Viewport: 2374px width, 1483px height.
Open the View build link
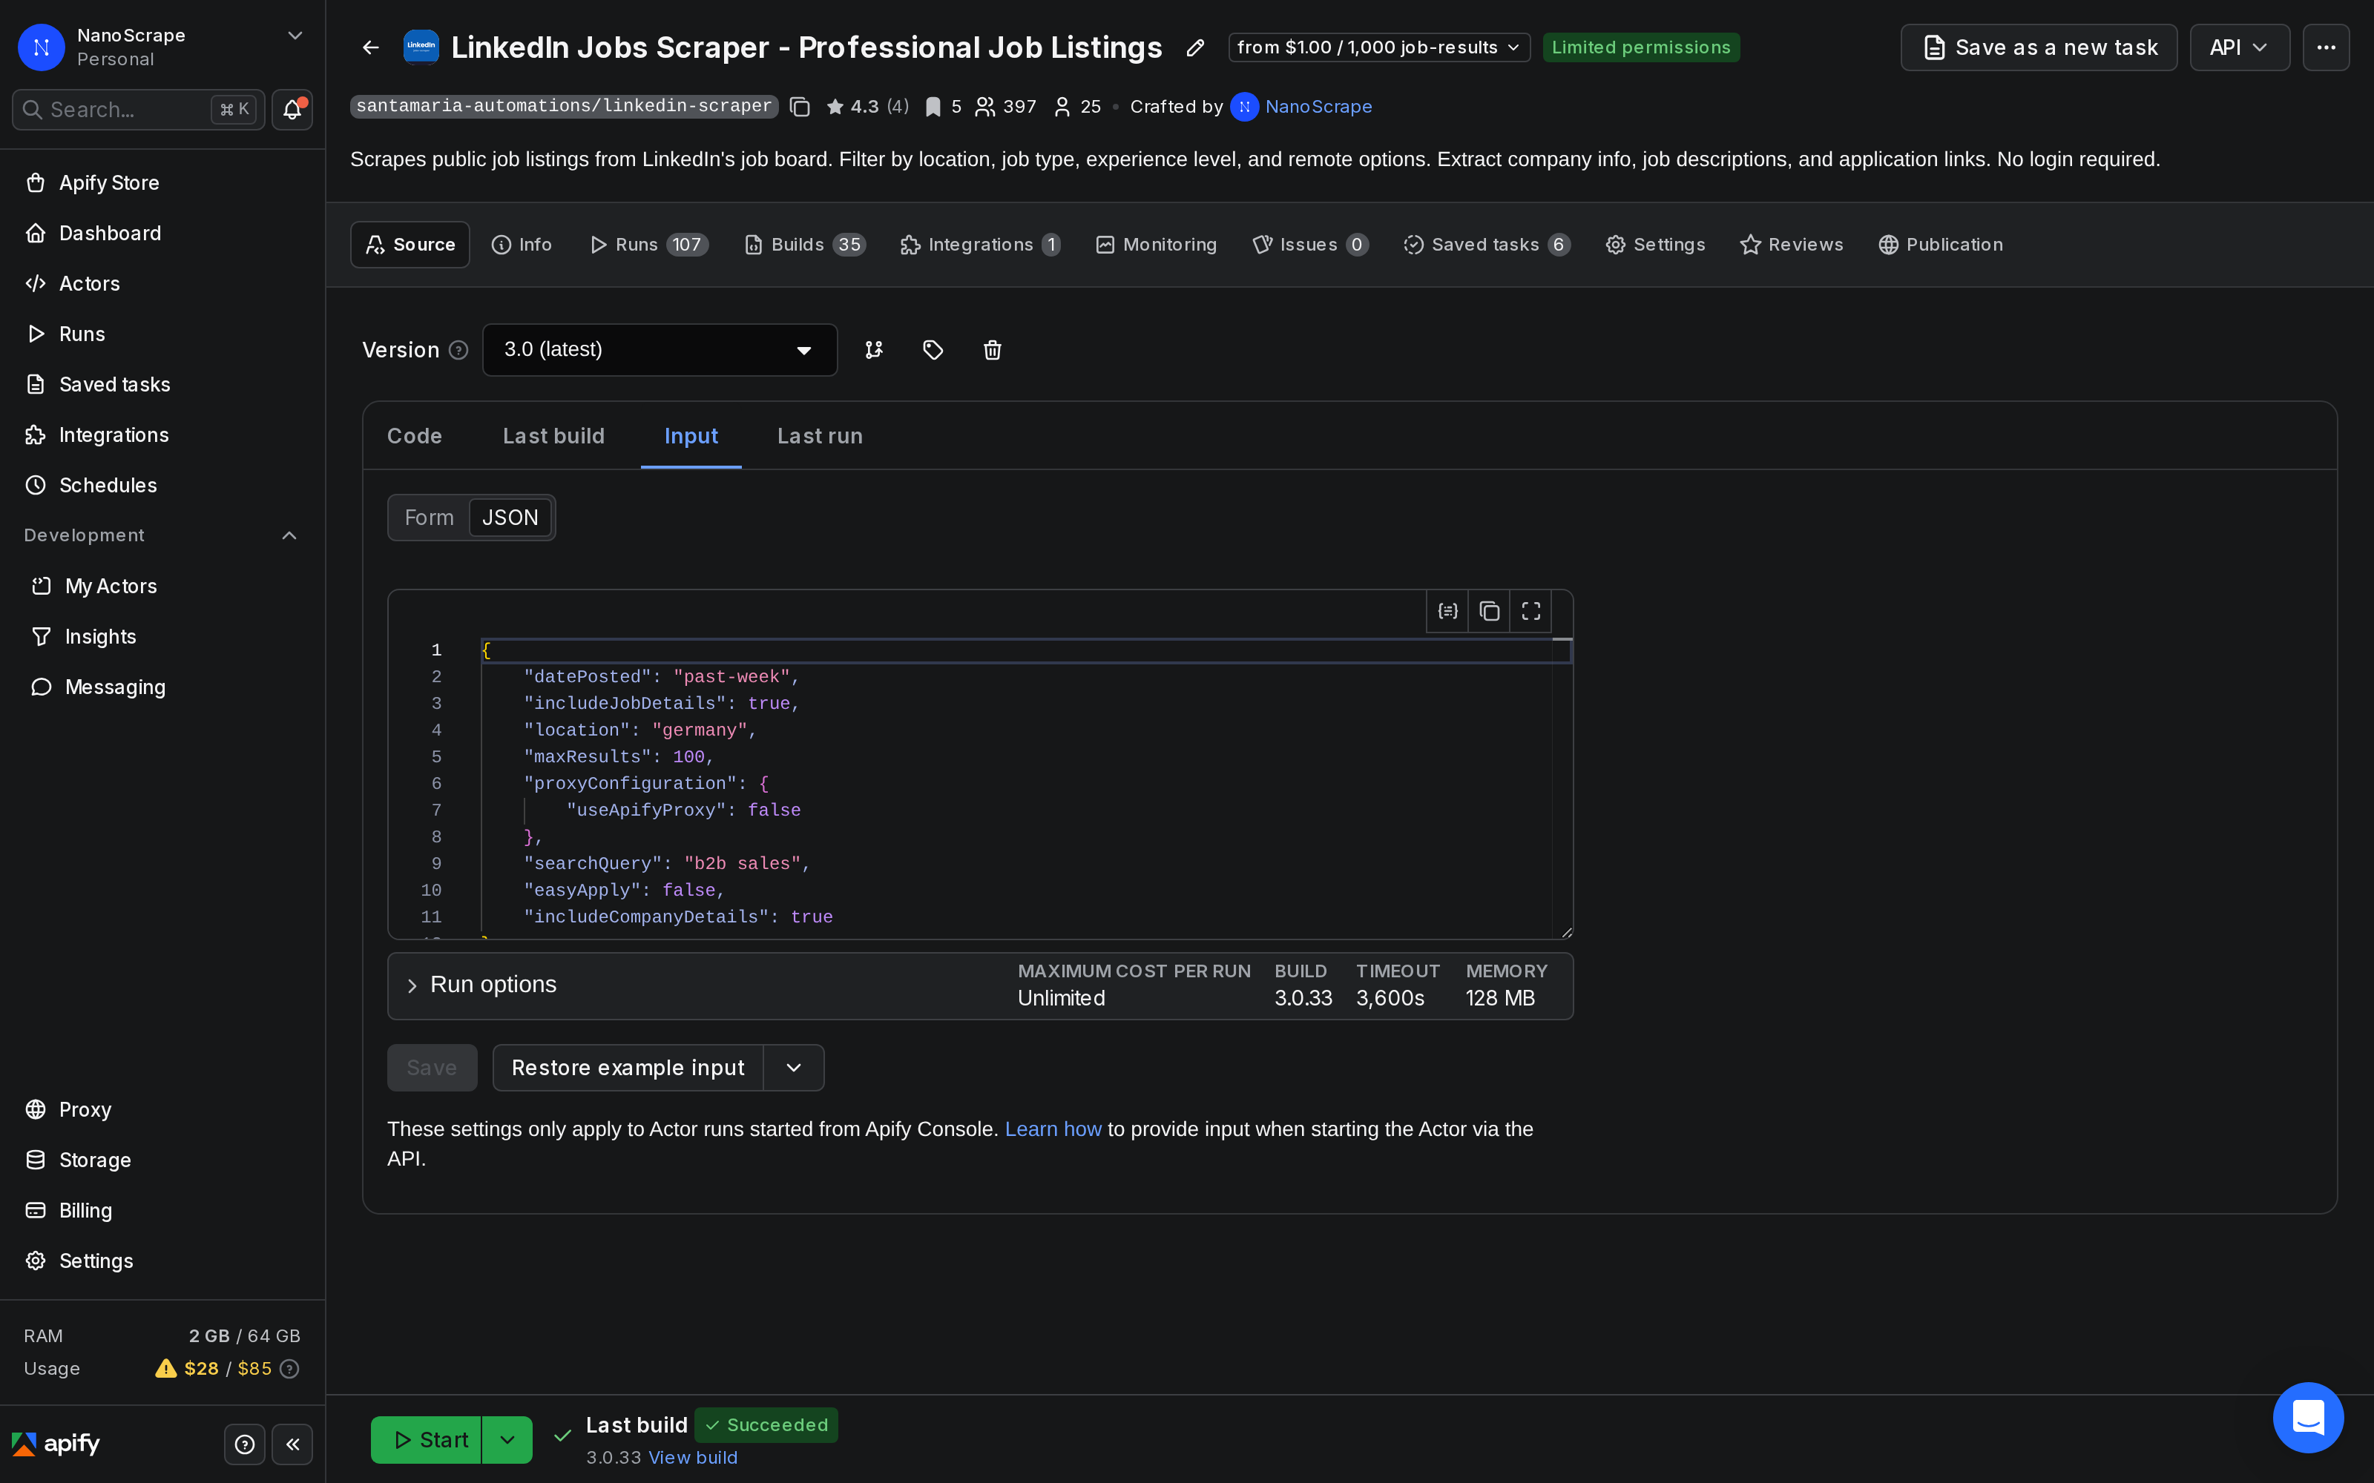point(693,1458)
